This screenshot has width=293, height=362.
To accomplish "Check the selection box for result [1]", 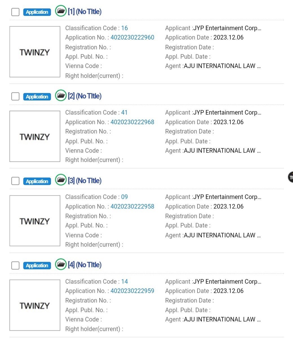I will click(x=15, y=12).
